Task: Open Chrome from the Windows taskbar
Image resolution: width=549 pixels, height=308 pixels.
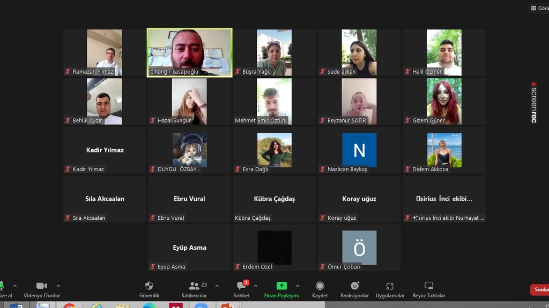Action: click(x=69, y=306)
